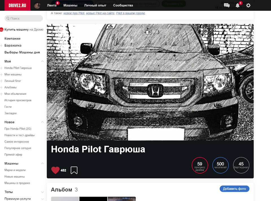Open Прямой эфир
This screenshot has height=201, width=271.
point(13,154)
